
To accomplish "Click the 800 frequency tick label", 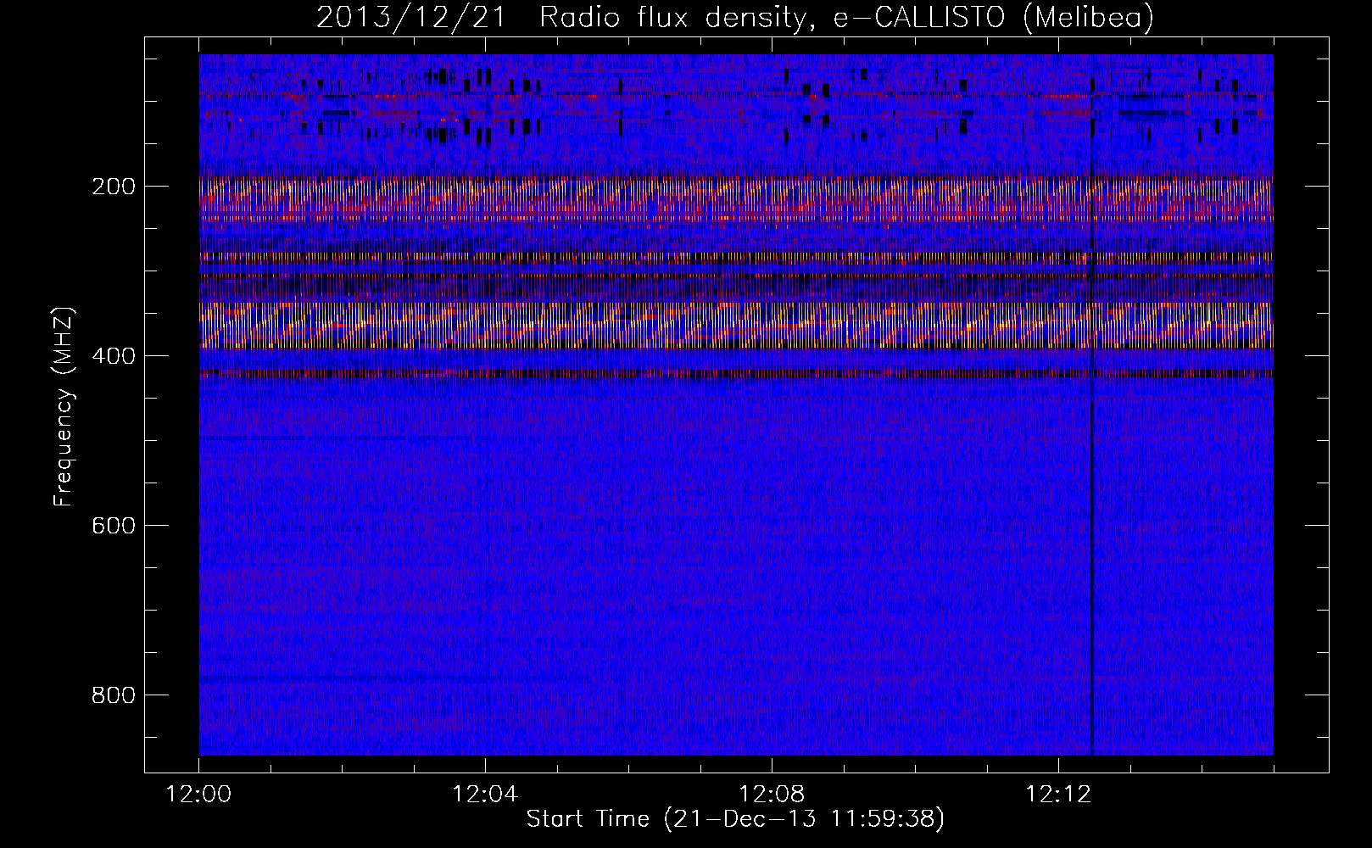I will (113, 695).
